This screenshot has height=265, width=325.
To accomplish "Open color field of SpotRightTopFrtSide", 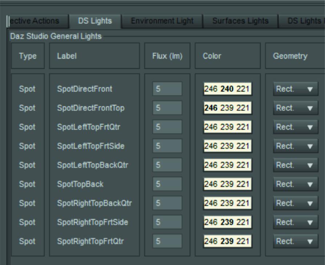I will point(228,222).
